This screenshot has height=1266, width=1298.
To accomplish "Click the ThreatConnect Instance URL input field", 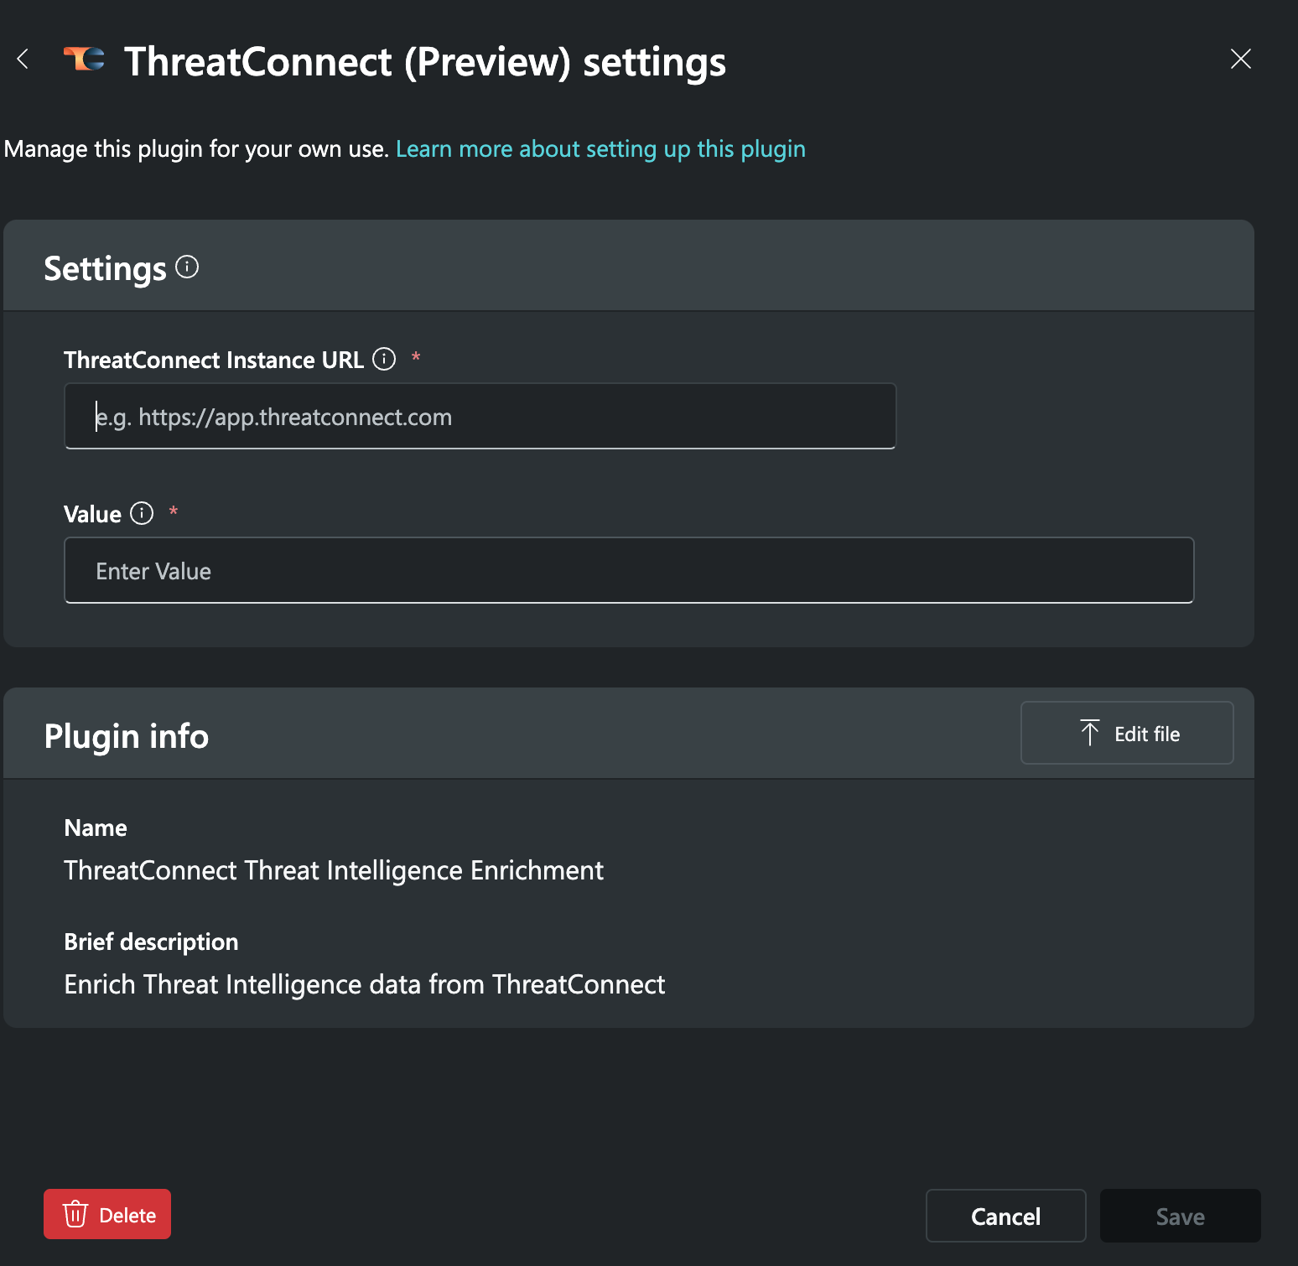I will (479, 416).
